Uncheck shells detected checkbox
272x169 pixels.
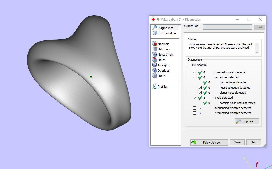[195, 98]
